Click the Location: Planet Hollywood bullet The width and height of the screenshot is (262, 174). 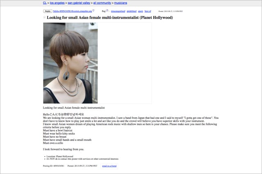(60, 156)
